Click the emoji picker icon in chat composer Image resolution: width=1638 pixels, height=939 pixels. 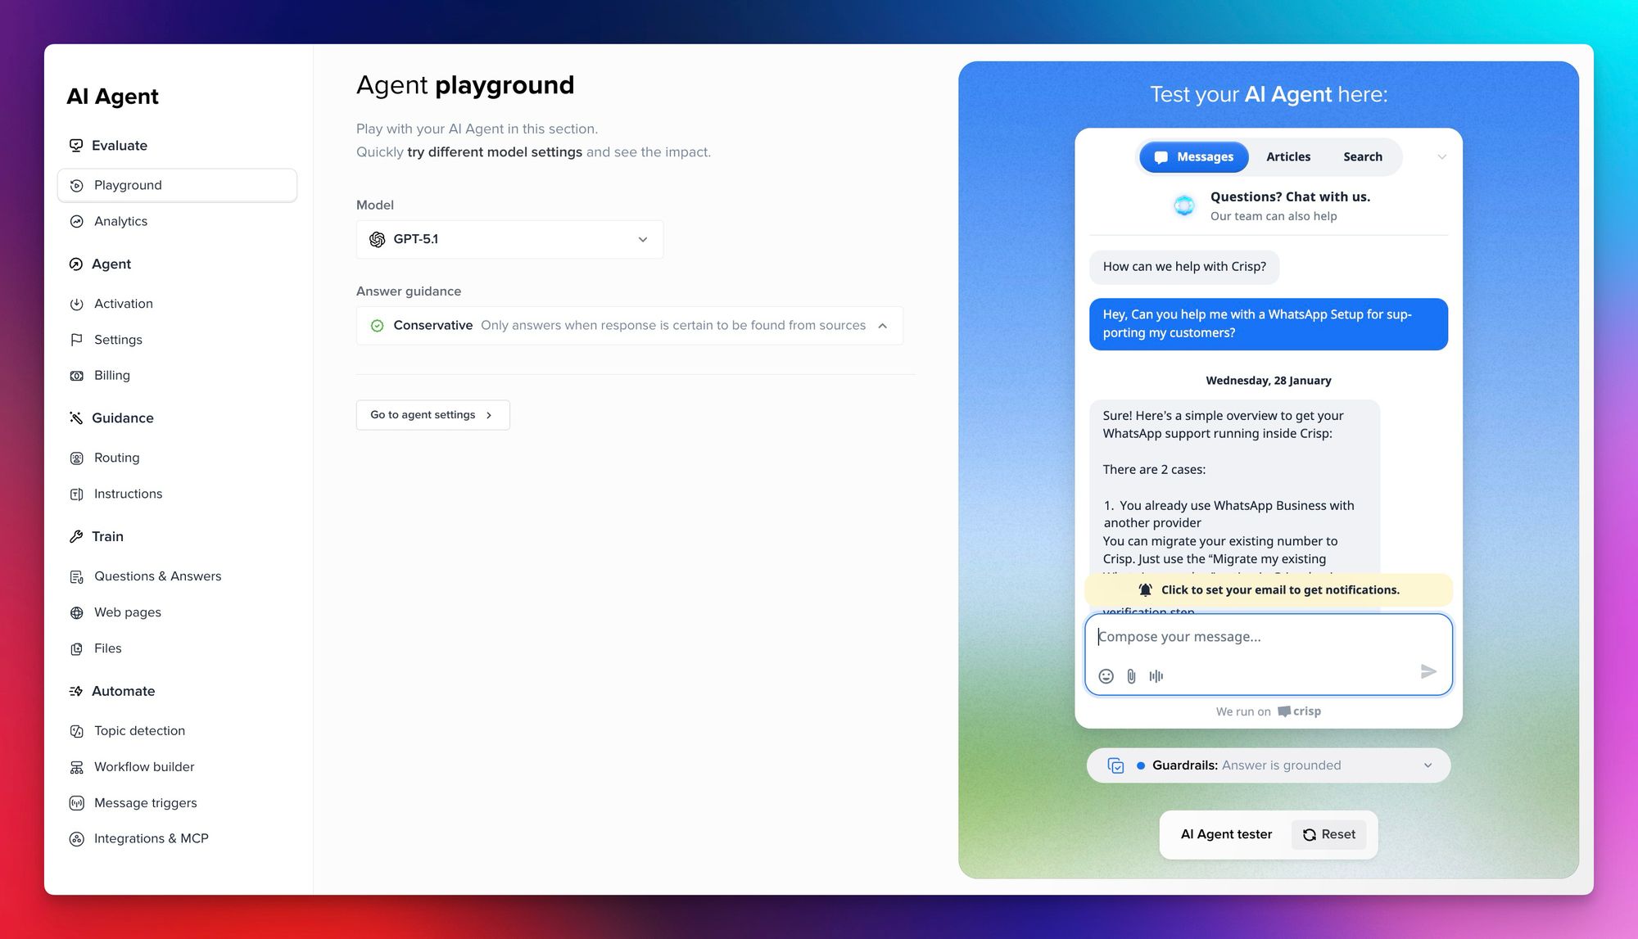[x=1106, y=676]
